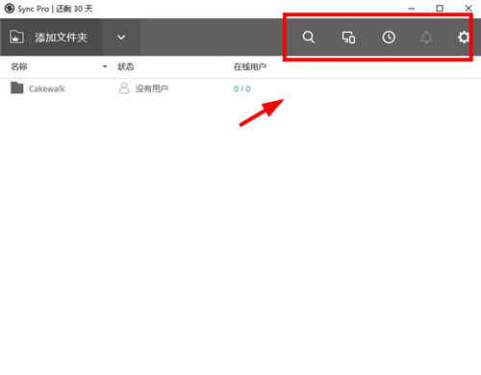Open settings gear icon
Image resolution: width=481 pixels, height=375 pixels.
point(464,37)
